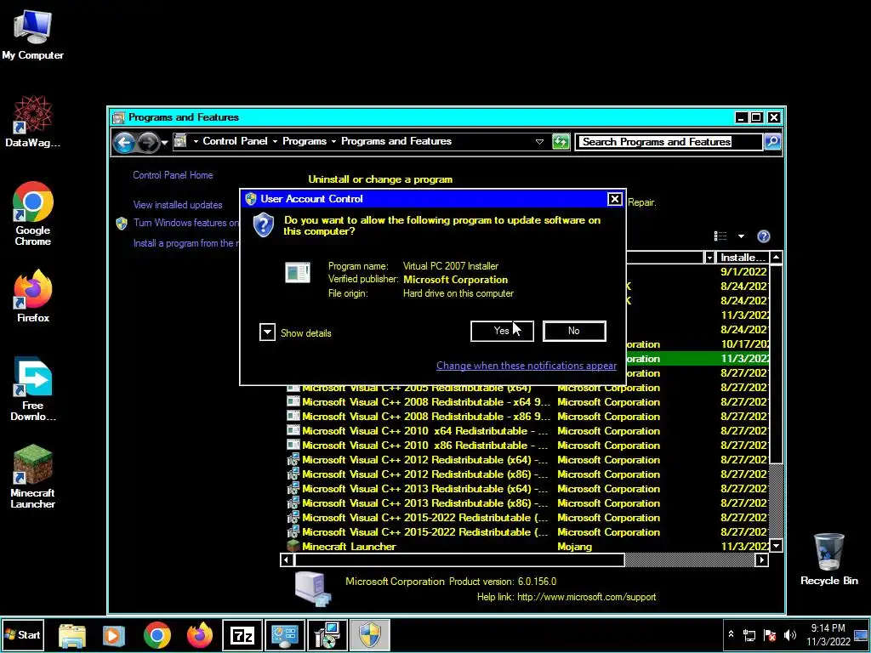
Task: Open the address bar history dropdown
Action: click(x=539, y=142)
